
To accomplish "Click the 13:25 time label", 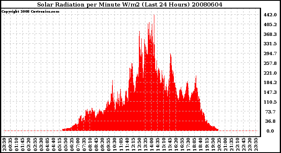I will click(145, 144).
